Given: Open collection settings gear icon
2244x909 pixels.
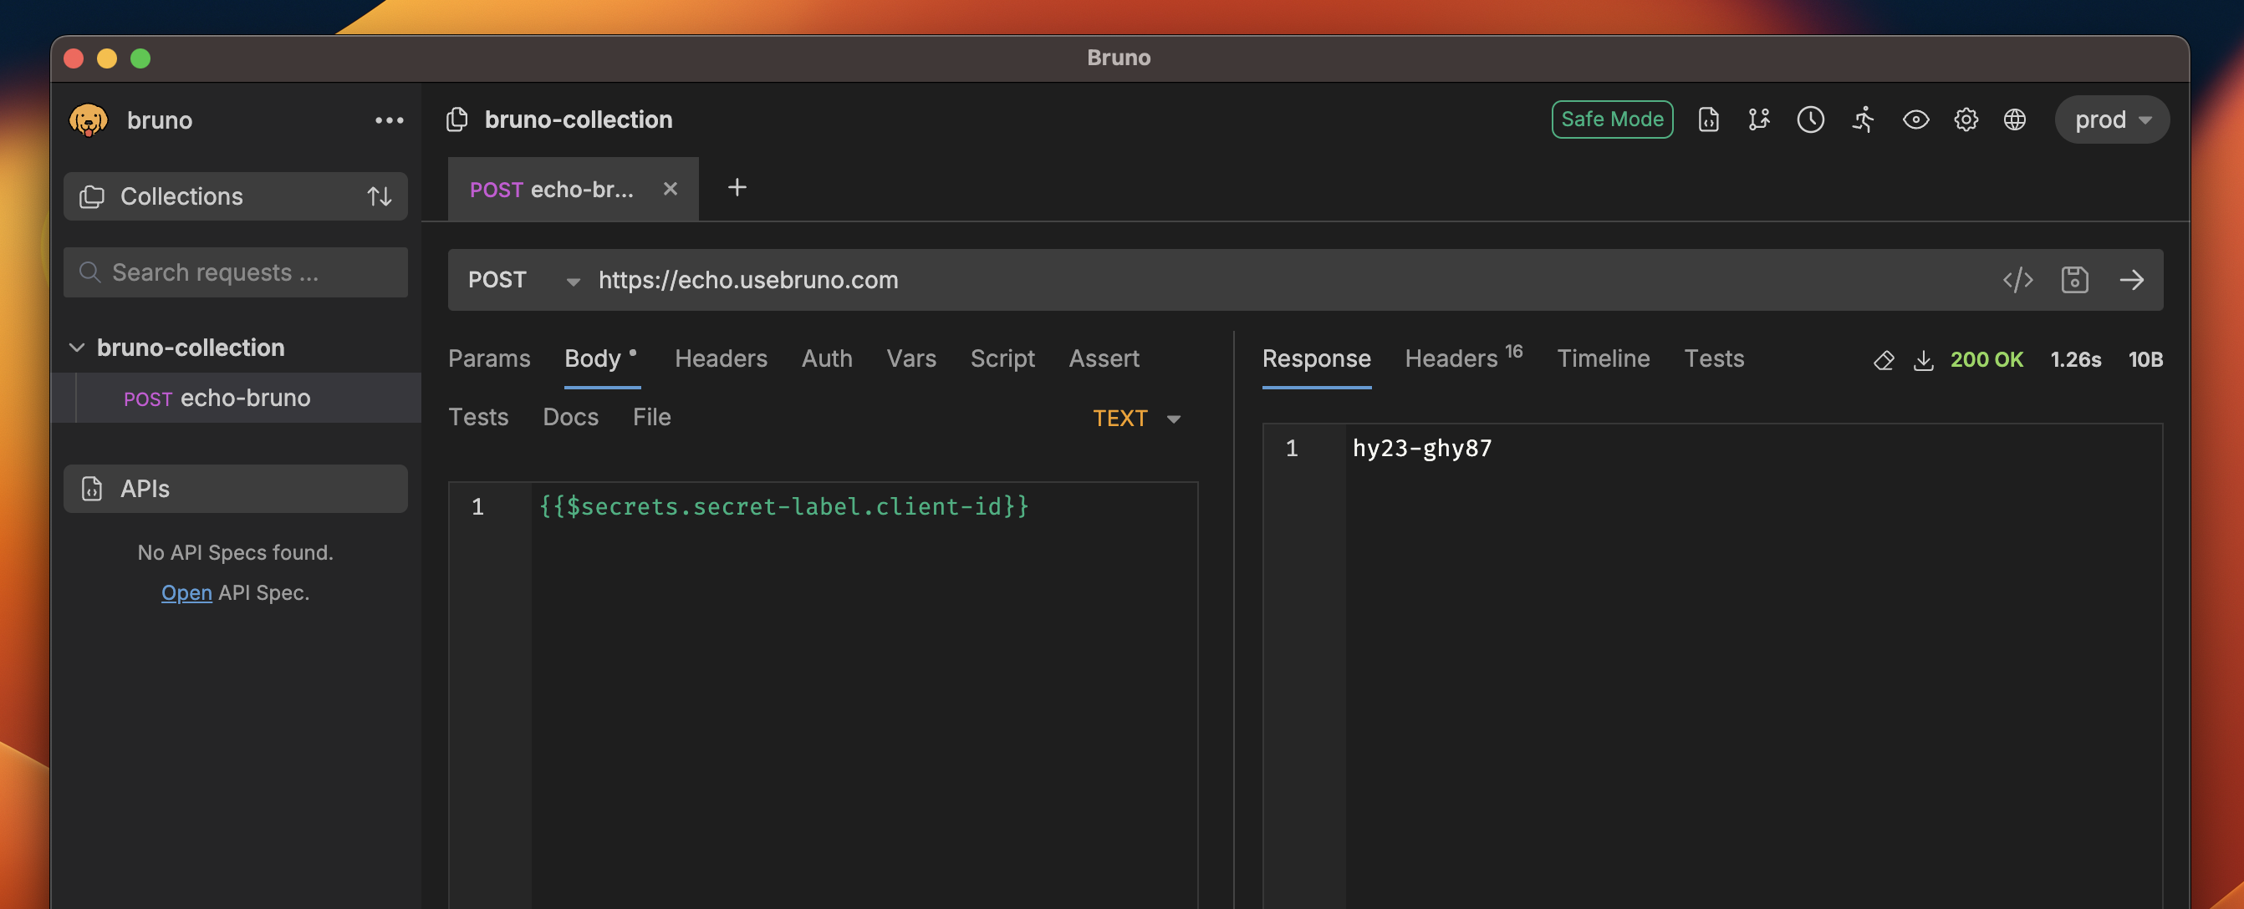Looking at the screenshot, I should [x=1966, y=119].
